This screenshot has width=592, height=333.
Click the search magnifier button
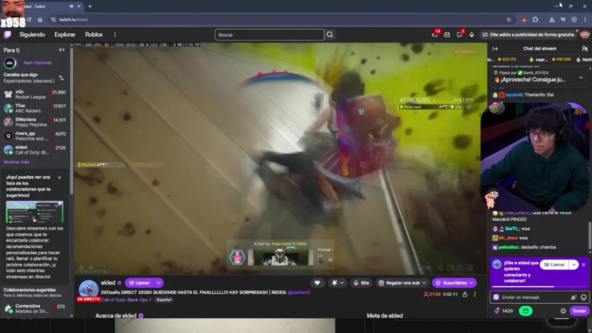(x=330, y=35)
